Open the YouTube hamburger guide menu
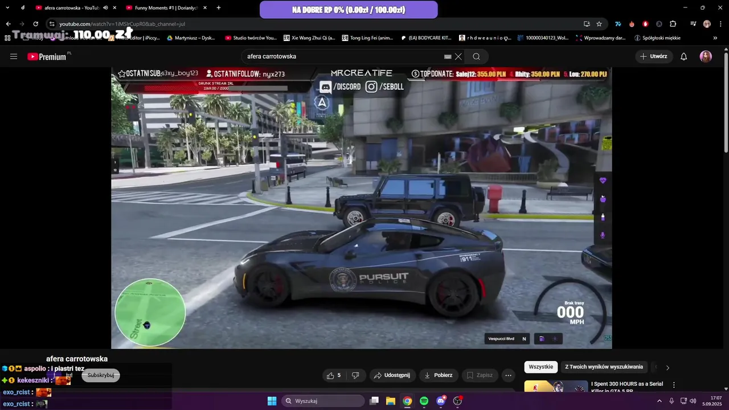This screenshot has width=729, height=410. coord(14,56)
